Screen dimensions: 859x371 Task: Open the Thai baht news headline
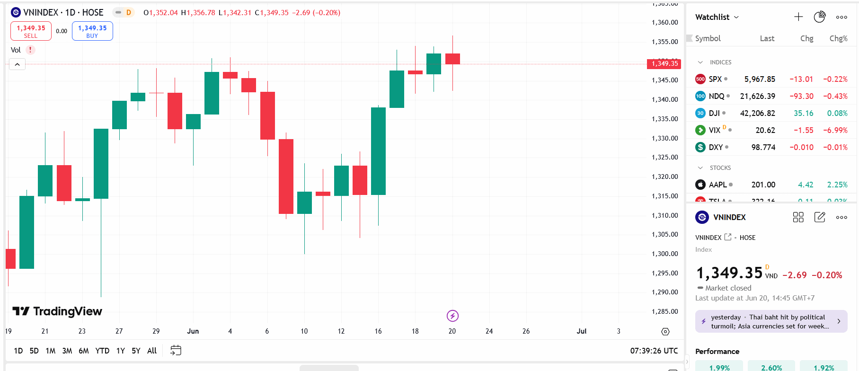coord(771,322)
